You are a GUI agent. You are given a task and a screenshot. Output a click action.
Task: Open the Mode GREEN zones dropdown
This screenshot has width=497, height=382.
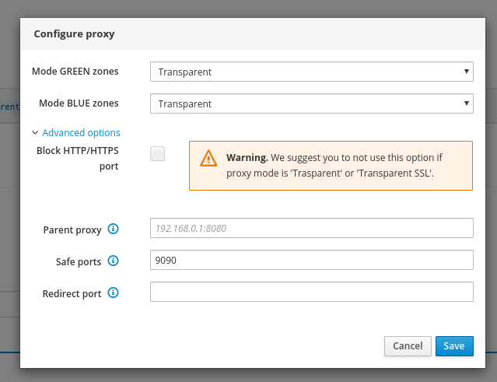coord(312,72)
